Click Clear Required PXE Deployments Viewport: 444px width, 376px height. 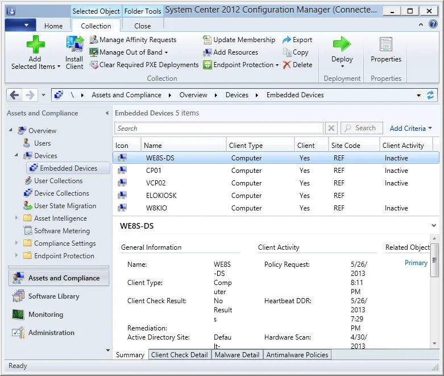pos(144,65)
